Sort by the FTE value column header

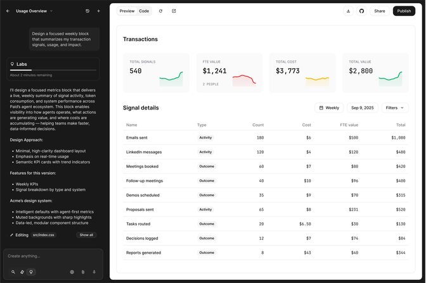point(349,125)
